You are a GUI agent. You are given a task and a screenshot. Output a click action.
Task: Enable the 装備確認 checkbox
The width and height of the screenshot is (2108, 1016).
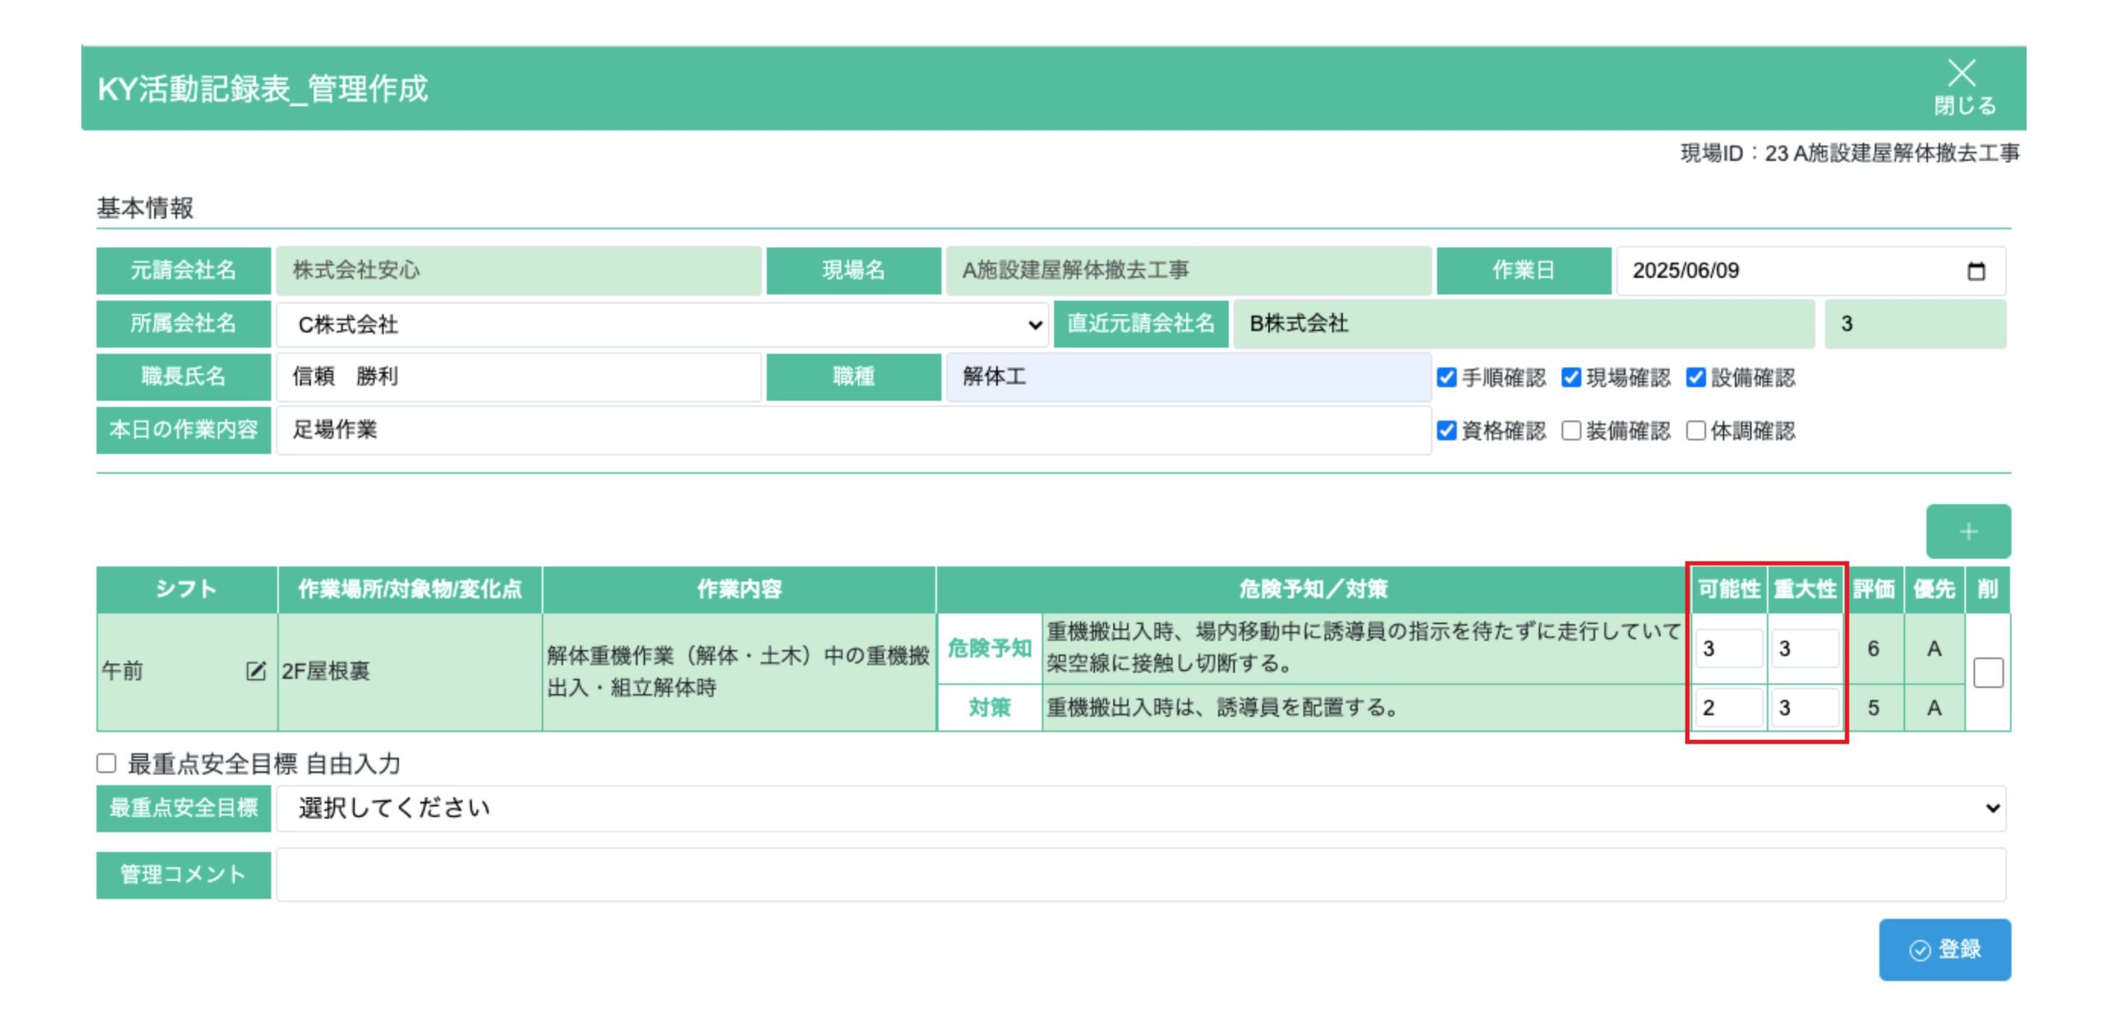[1571, 431]
